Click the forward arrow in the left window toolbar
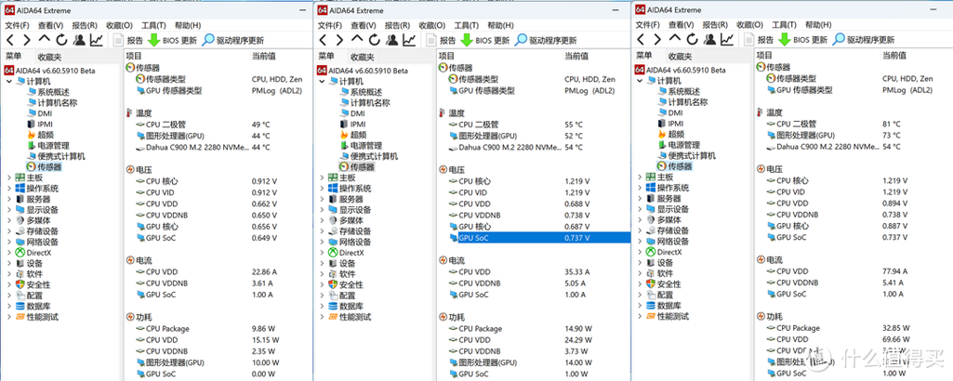 (27, 40)
